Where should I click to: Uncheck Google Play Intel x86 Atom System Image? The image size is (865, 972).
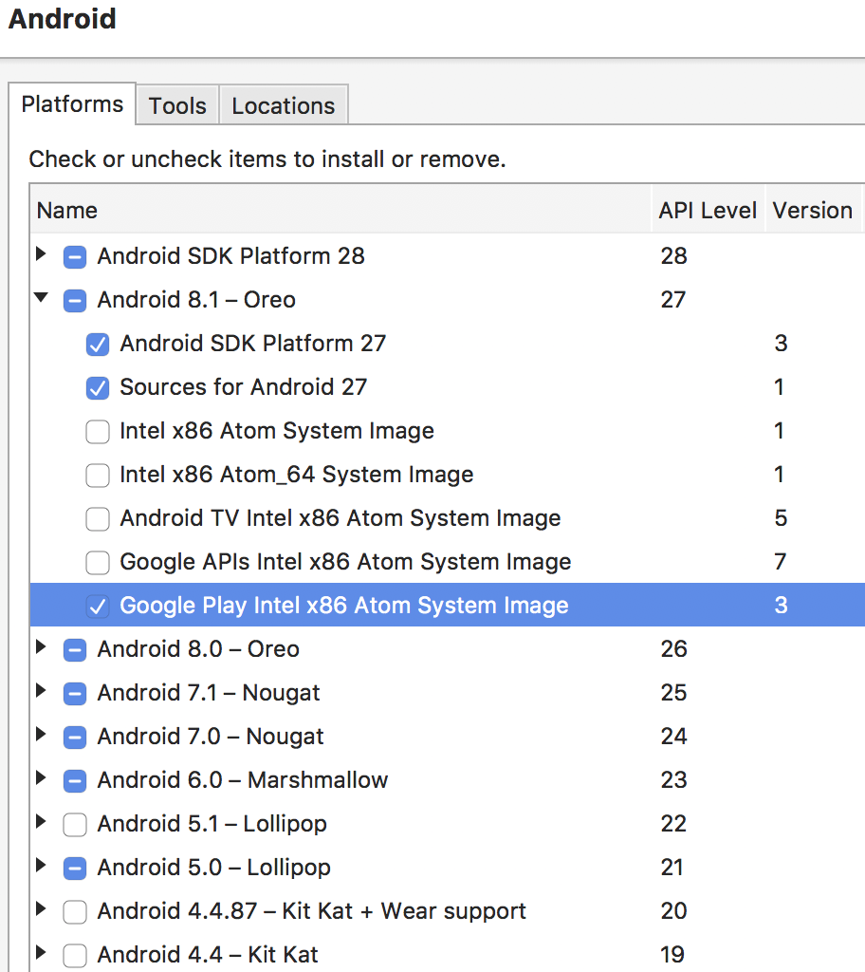click(98, 607)
